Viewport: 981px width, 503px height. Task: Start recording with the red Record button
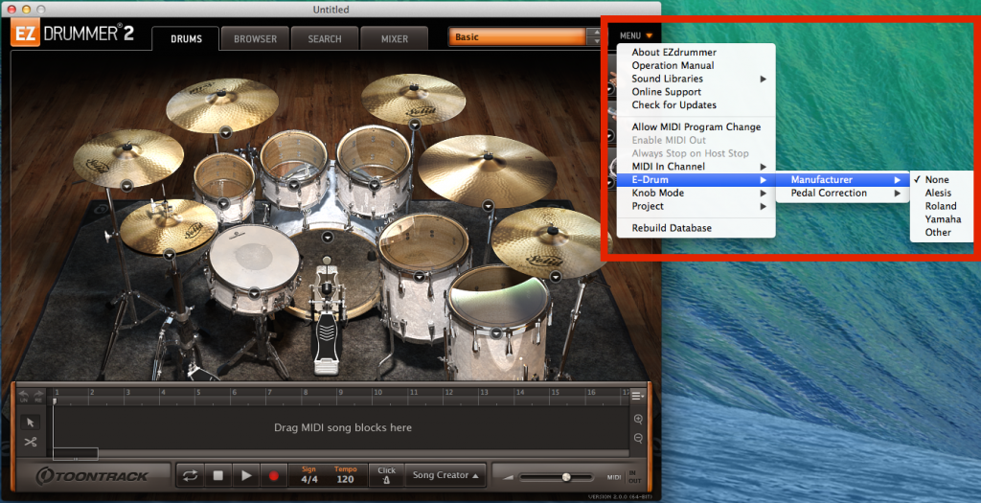(274, 475)
